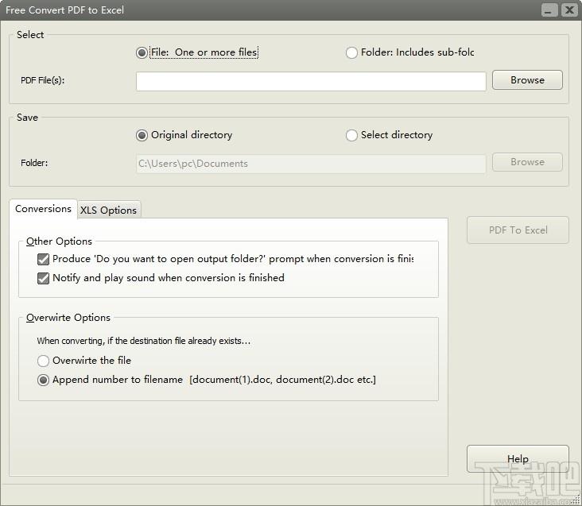Image resolution: width=582 pixels, height=506 pixels.
Task: Minimize the Free Convert PDF to Excel window
Action: (549, 10)
